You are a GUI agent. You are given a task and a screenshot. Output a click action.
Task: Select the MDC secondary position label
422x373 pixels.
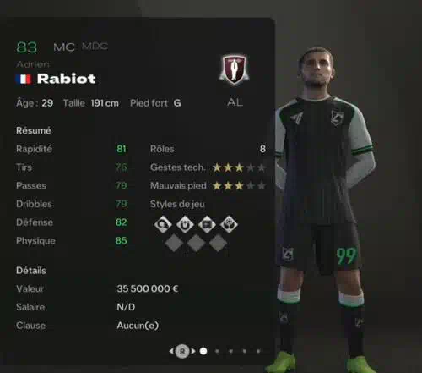95,46
